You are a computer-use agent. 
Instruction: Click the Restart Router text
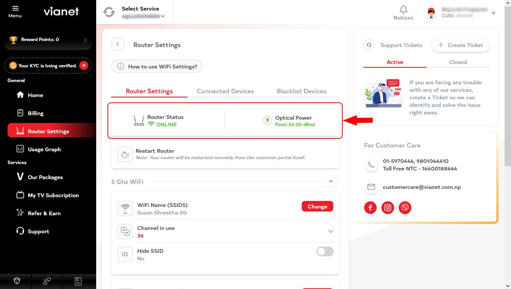click(155, 151)
